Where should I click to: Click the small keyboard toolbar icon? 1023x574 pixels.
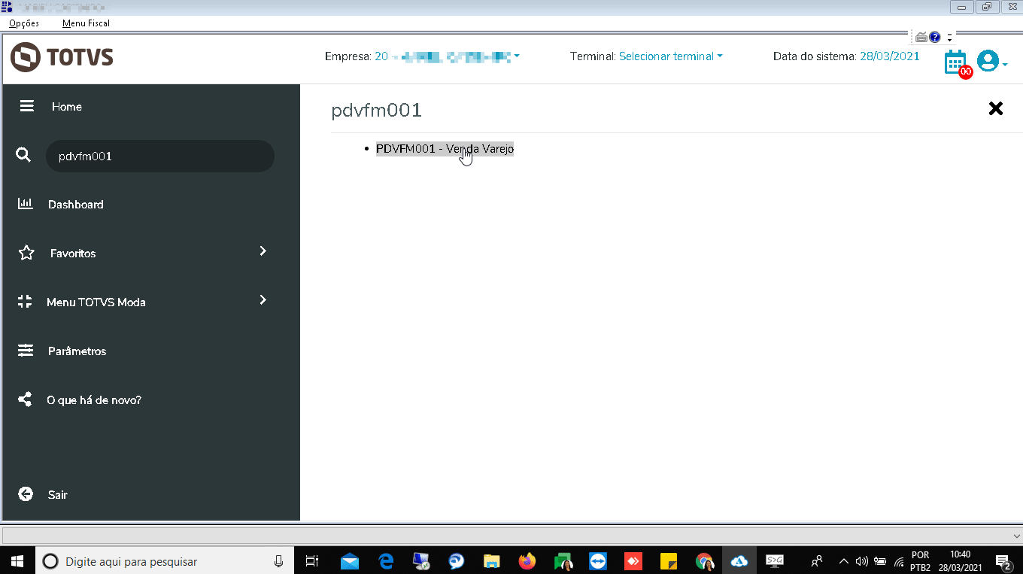point(921,37)
